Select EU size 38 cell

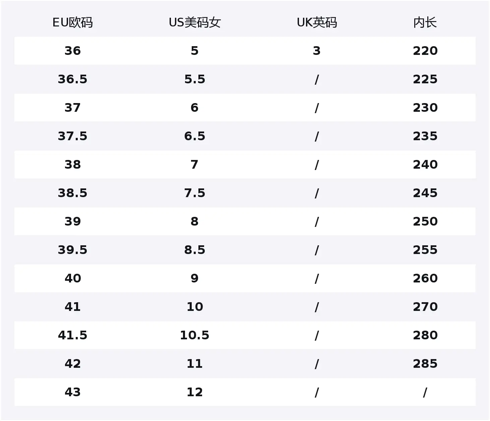[73, 165]
